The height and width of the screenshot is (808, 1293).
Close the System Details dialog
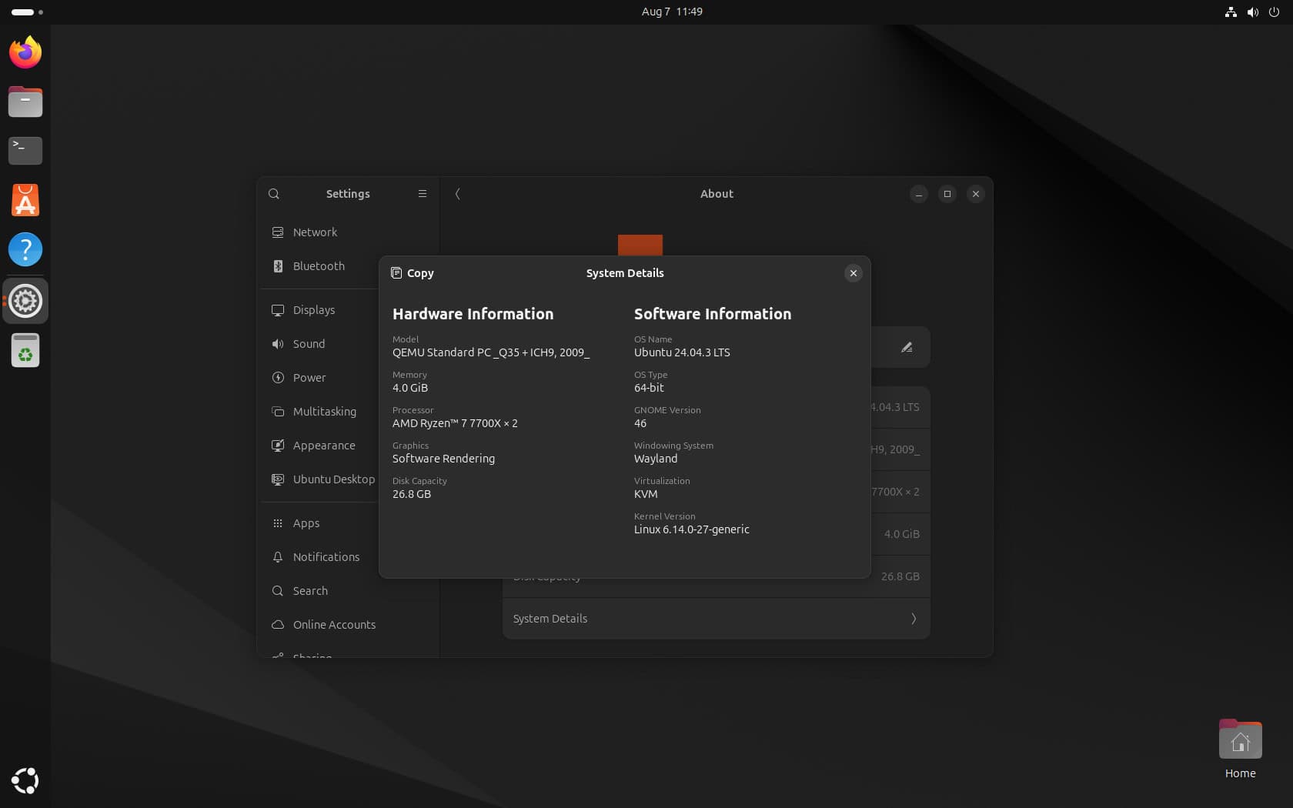[x=853, y=273]
